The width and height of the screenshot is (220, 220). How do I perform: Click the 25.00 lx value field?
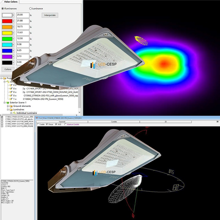point(23,15)
